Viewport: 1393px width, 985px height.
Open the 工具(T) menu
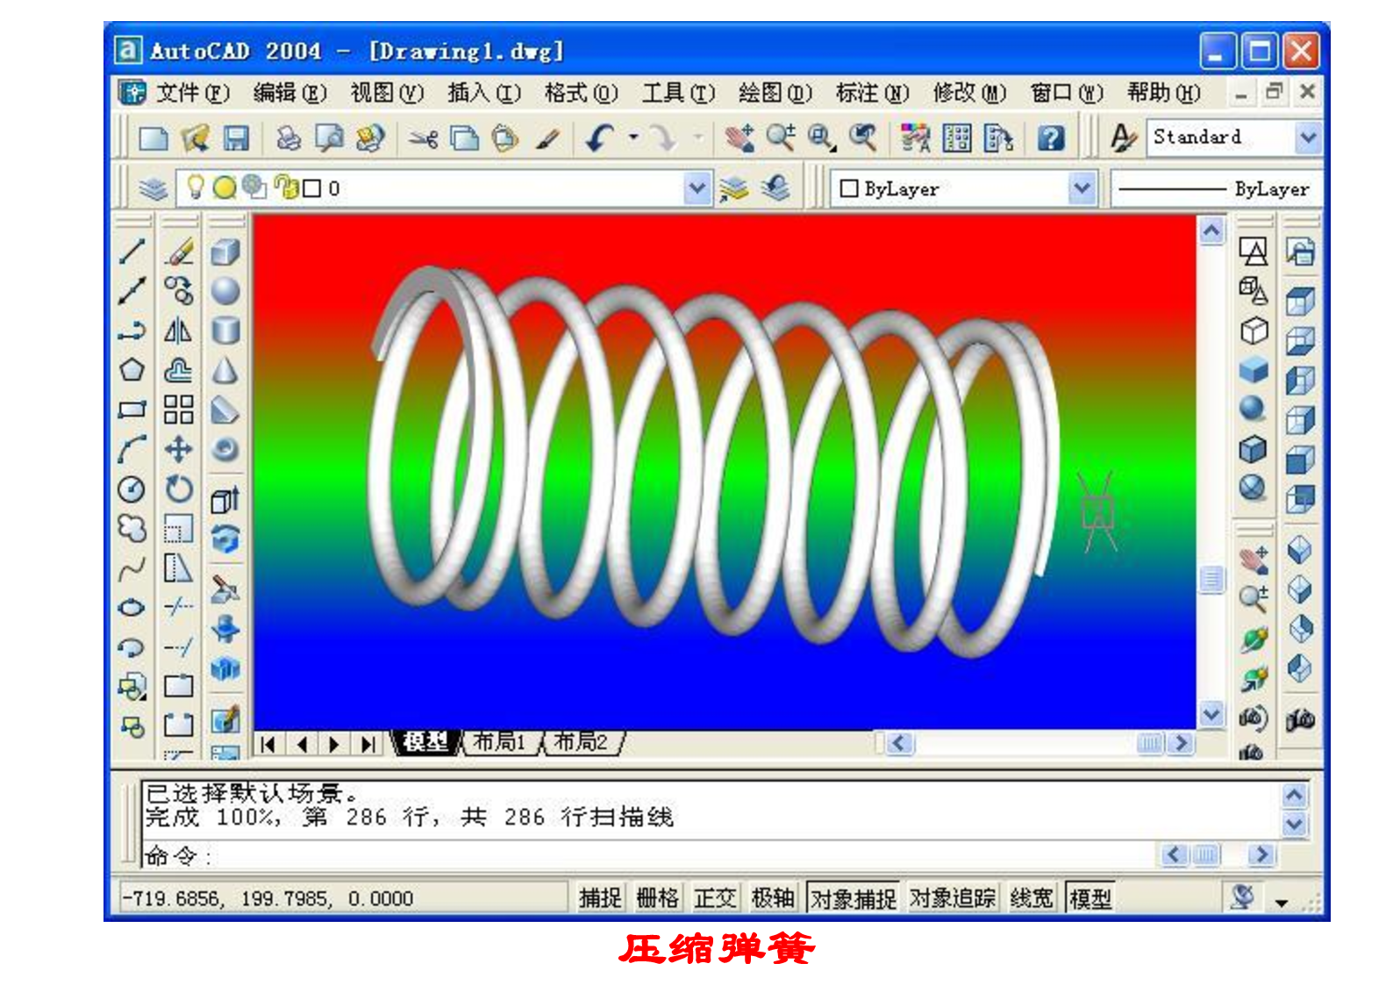tap(678, 92)
